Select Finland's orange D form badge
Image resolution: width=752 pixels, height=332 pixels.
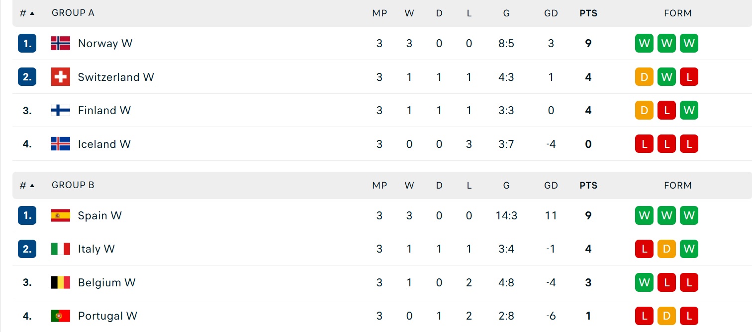click(644, 110)
